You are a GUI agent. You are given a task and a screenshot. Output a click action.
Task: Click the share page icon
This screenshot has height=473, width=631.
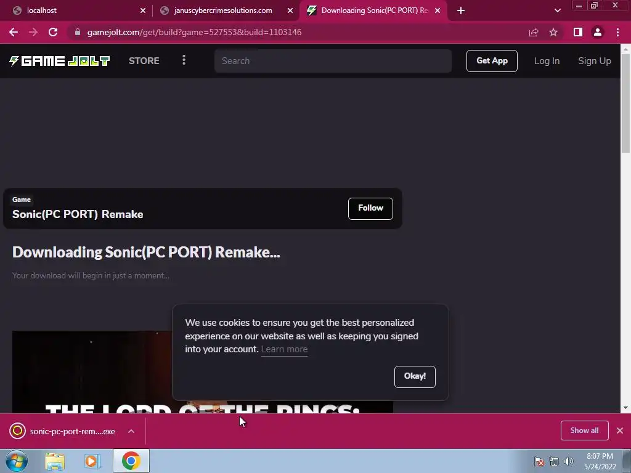click(x=534, y=32)
